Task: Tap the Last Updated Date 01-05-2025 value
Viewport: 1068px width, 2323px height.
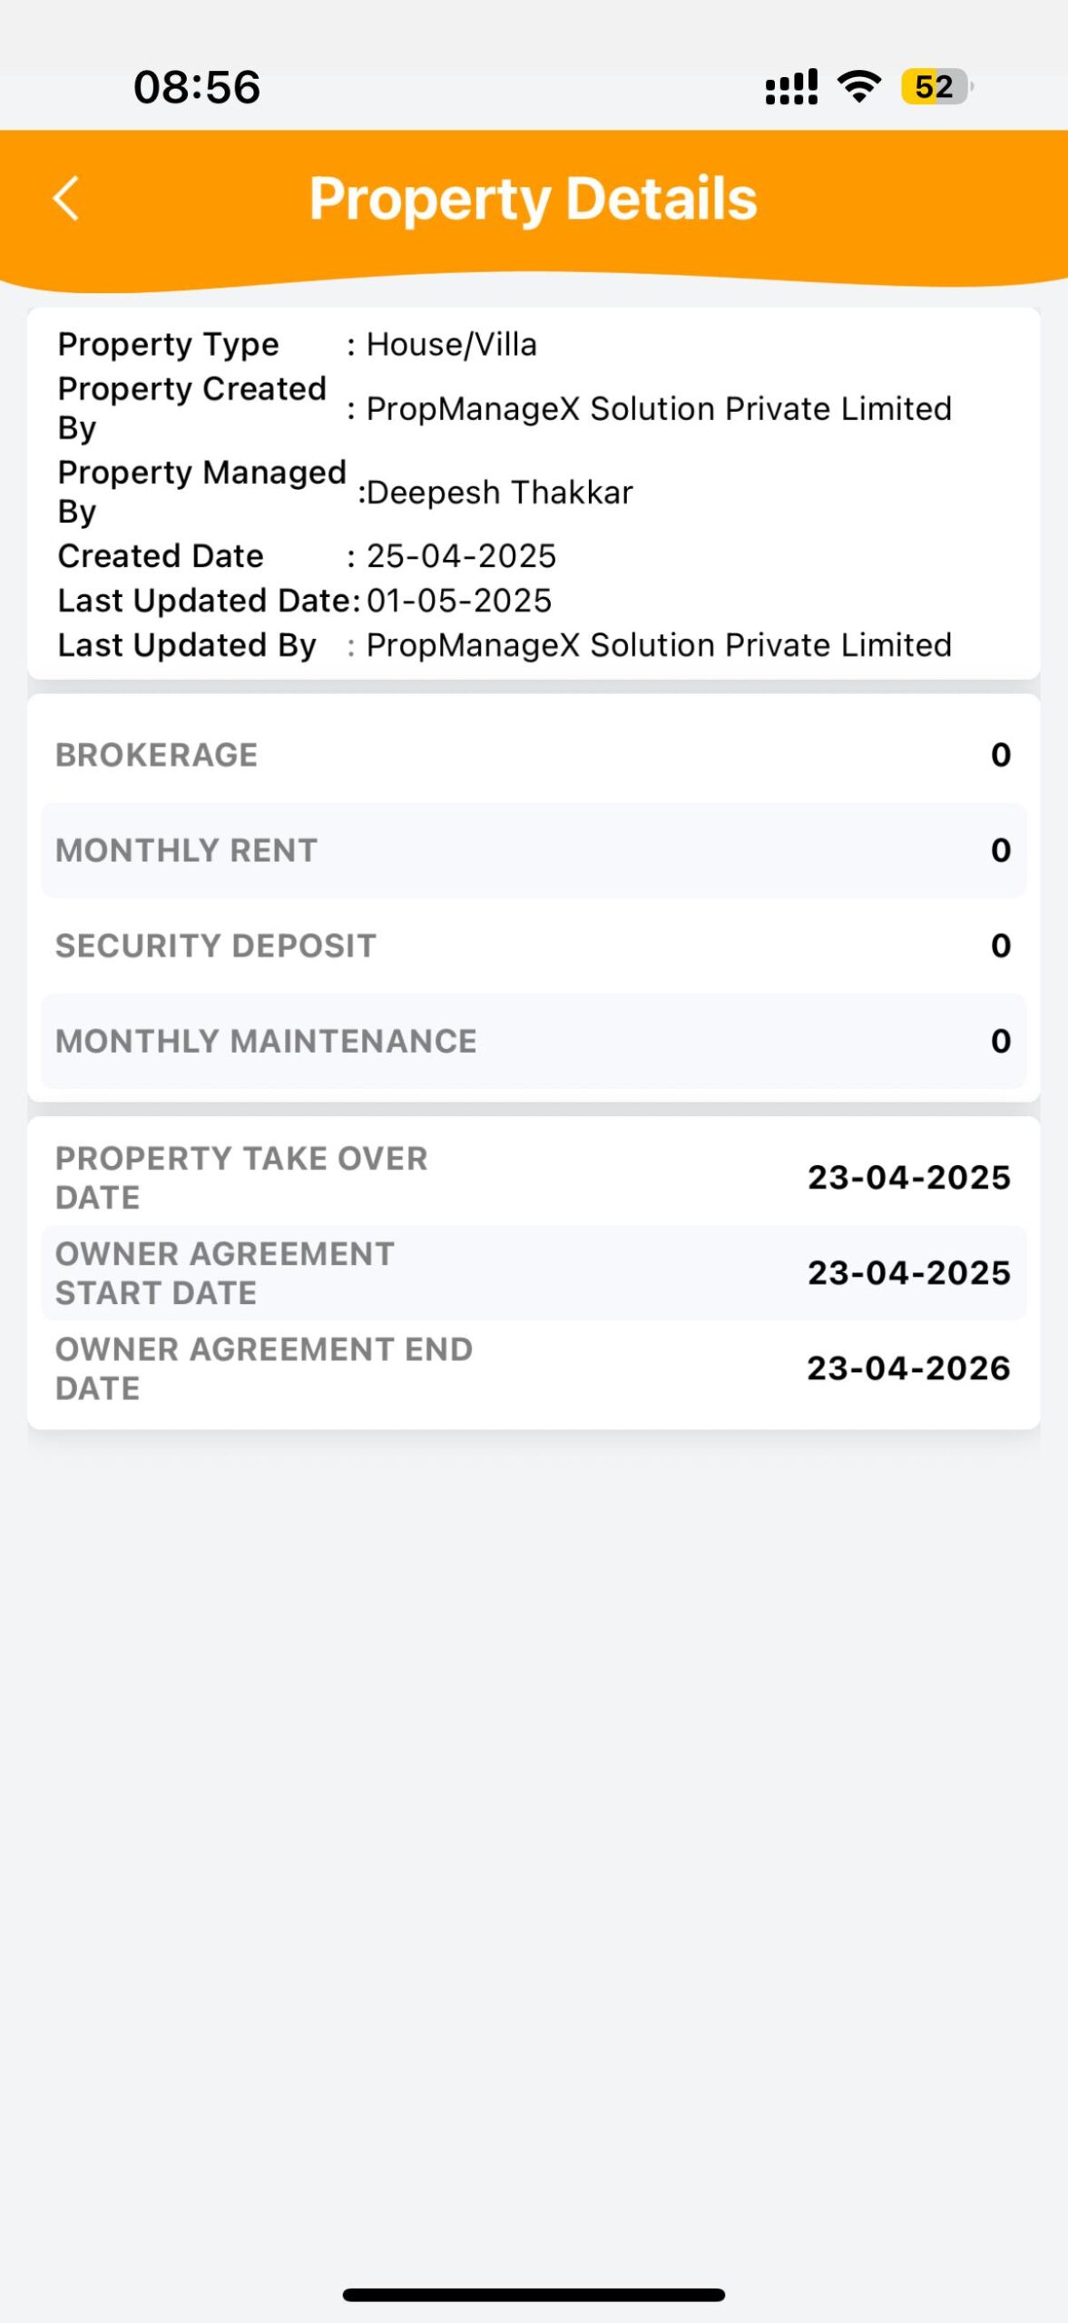Action: 459,601
